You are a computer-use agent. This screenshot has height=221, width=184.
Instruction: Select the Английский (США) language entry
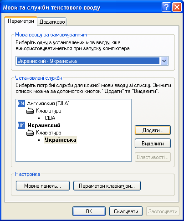point(48,103)
